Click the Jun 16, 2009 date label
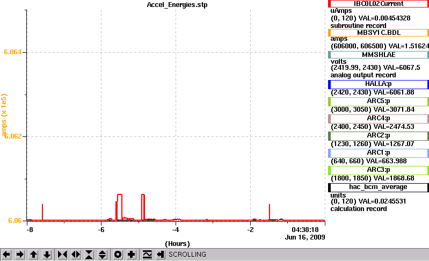 click(305, 237)
